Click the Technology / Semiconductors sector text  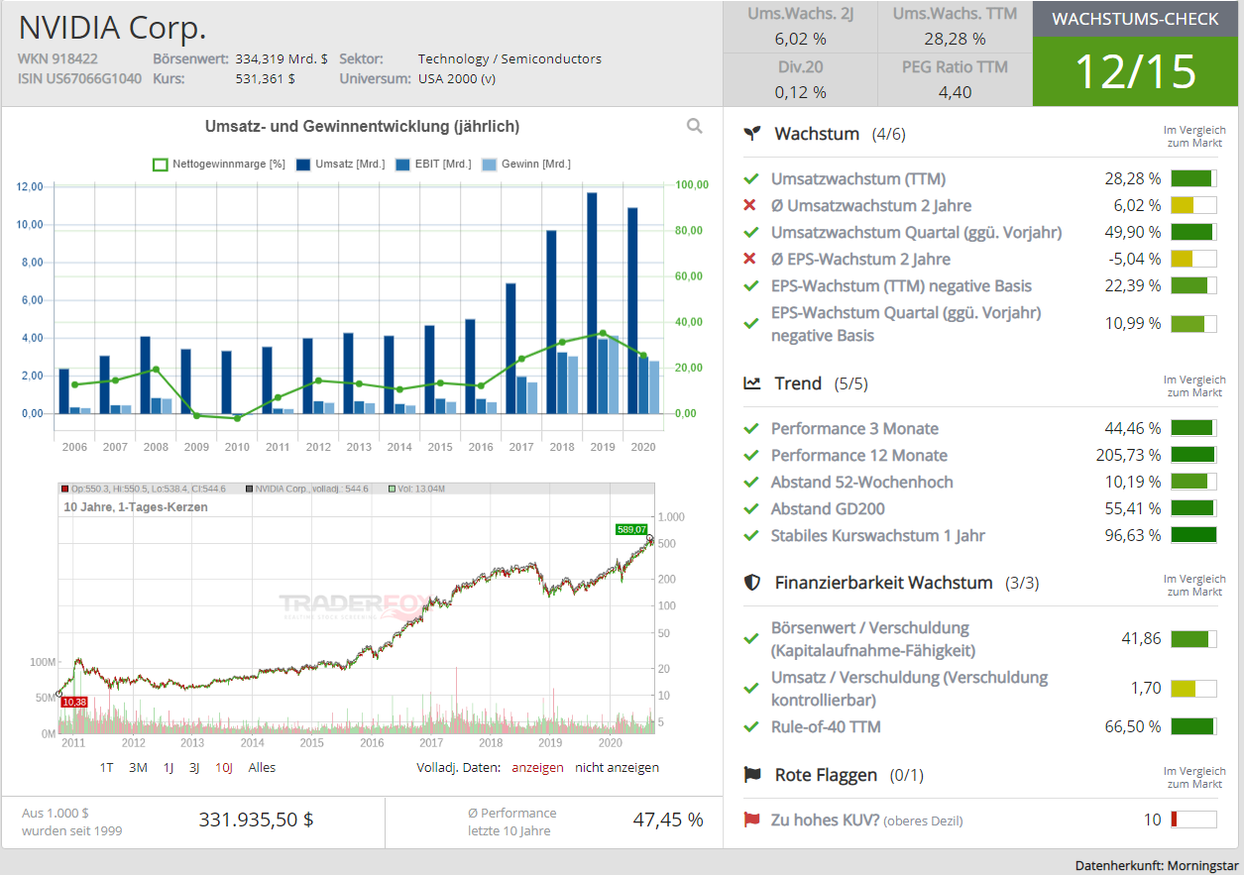click(x=509, y=58)
